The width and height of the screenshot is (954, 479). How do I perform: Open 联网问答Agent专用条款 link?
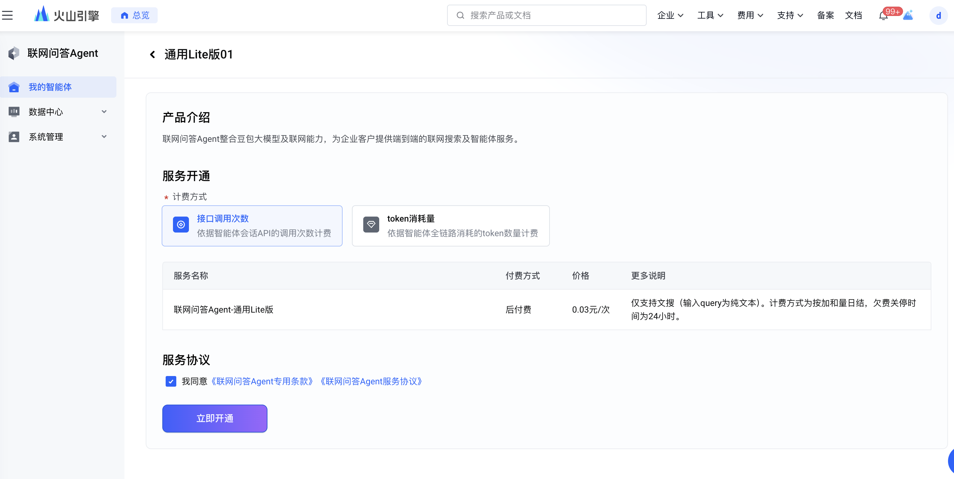click(x=262, y=381)
